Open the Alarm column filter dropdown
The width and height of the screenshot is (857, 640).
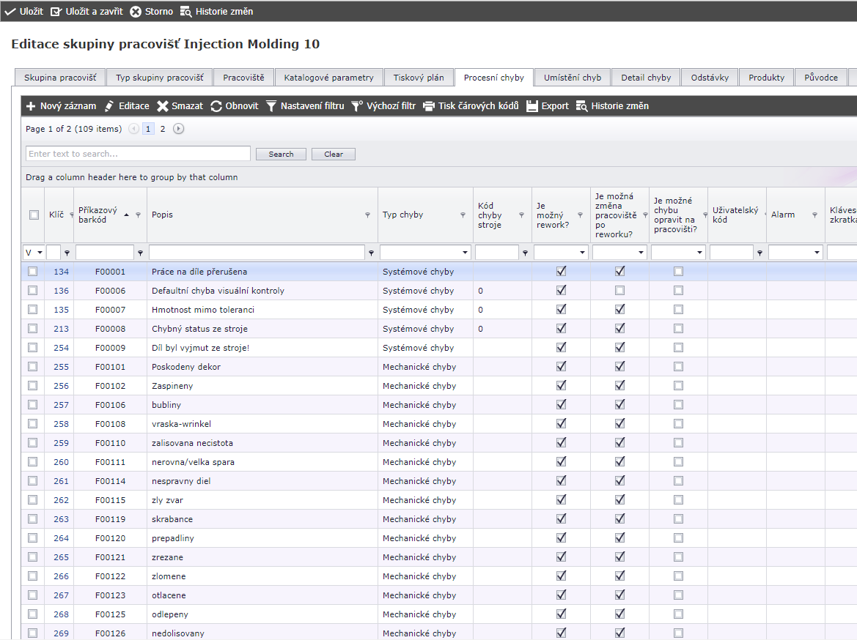pos(817,253)
